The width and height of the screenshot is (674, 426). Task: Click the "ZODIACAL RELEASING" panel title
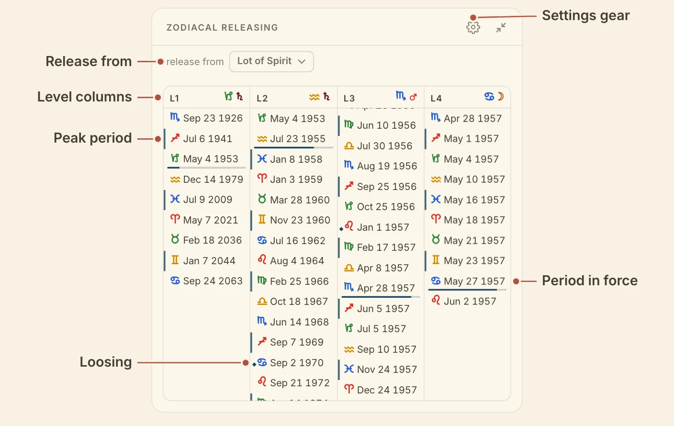coord(222,28)
